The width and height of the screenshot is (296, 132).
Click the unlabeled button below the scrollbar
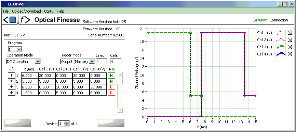[x=111, y=123]
